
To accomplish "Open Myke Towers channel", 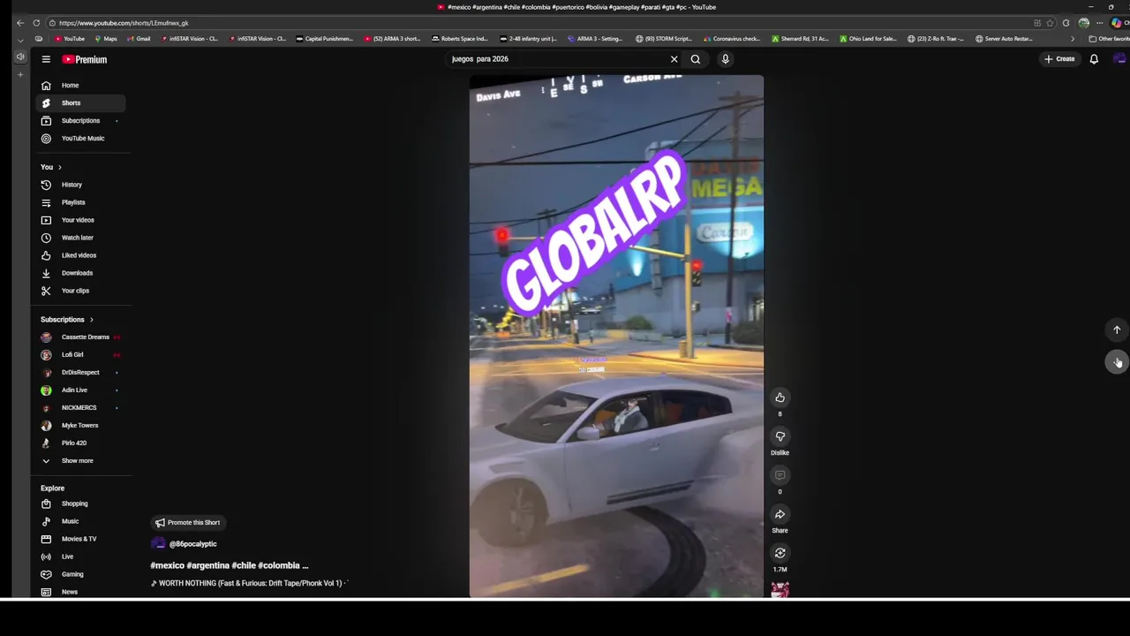I will coord(80,426).
